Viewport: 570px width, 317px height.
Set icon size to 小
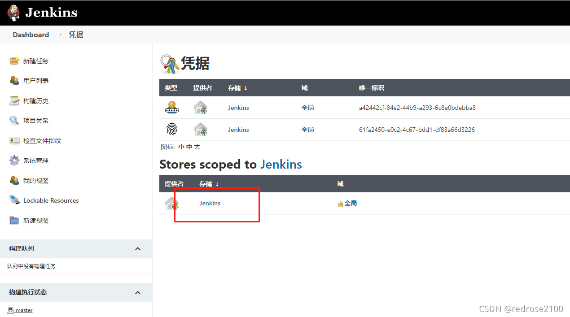181,147
